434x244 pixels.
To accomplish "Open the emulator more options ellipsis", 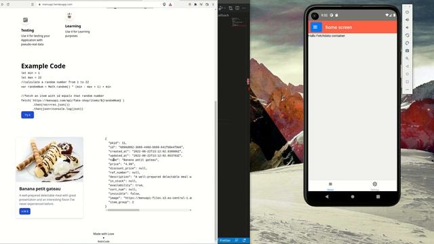I will pyautogui.click(x=407, y=89).
